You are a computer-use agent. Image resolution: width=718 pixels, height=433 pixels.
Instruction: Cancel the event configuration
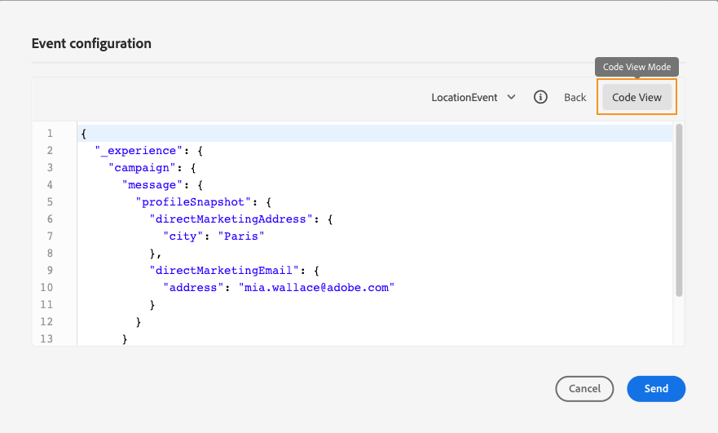click(584, 389)
